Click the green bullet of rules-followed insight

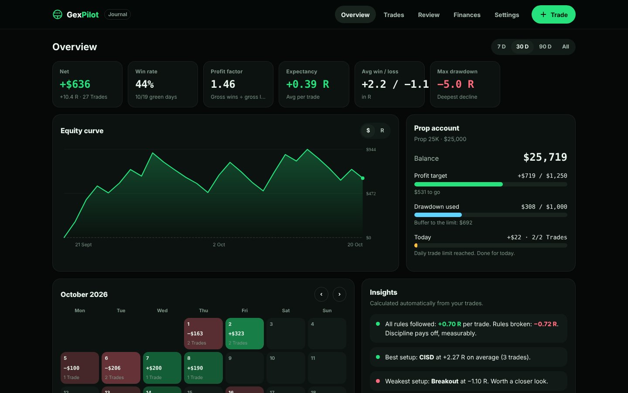point(378,324)
